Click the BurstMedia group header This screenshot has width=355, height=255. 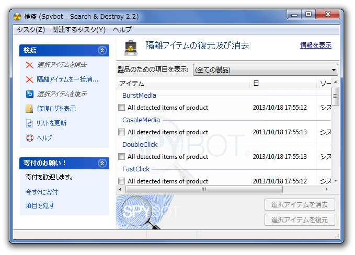[139, 96]
